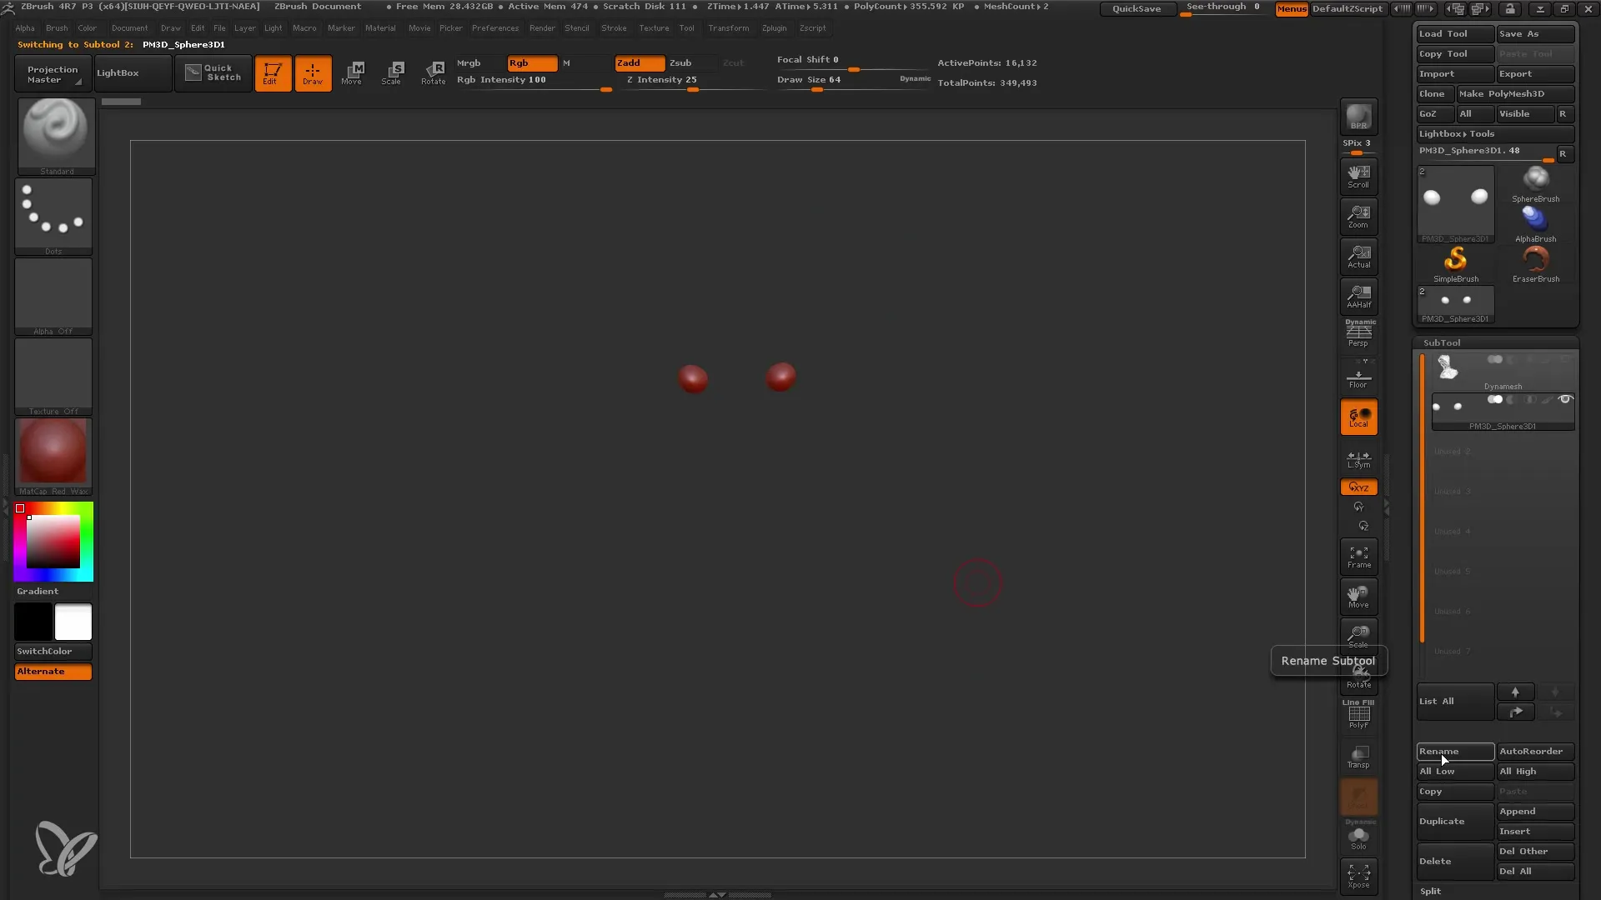Click the Rename subtool button
Image resolution: width=1601 pixels, height=900 pixels.
1455,752
